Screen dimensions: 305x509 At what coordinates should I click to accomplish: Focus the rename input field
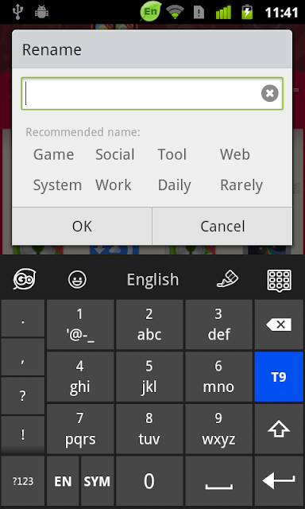(152, 94)
